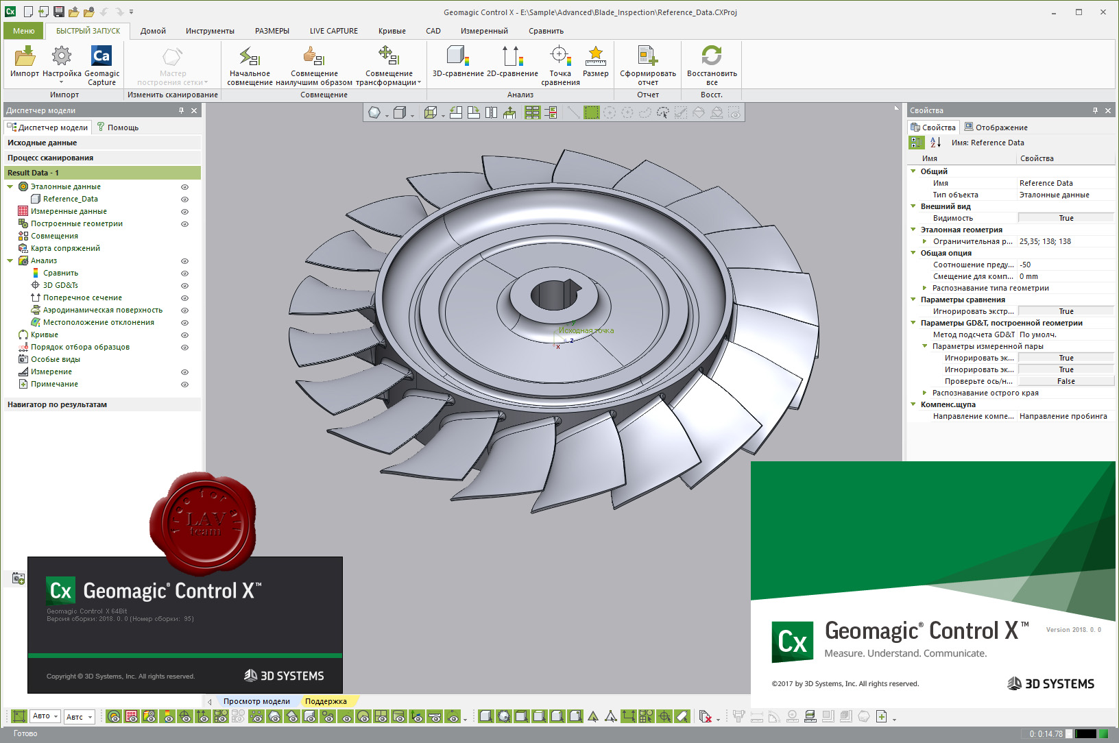Click the new file quick-access icon
This screenshot has width=1119, height=743.
28,12
